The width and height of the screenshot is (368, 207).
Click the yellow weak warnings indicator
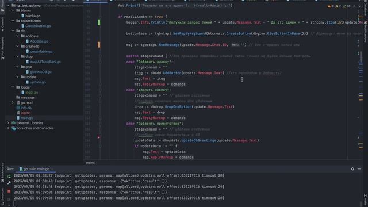click(338, 6)
